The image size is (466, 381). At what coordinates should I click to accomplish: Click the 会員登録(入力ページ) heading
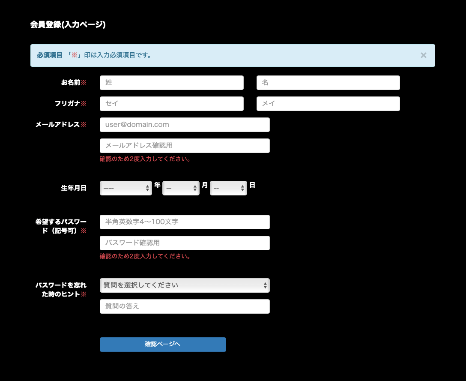[x=68, y=25]
